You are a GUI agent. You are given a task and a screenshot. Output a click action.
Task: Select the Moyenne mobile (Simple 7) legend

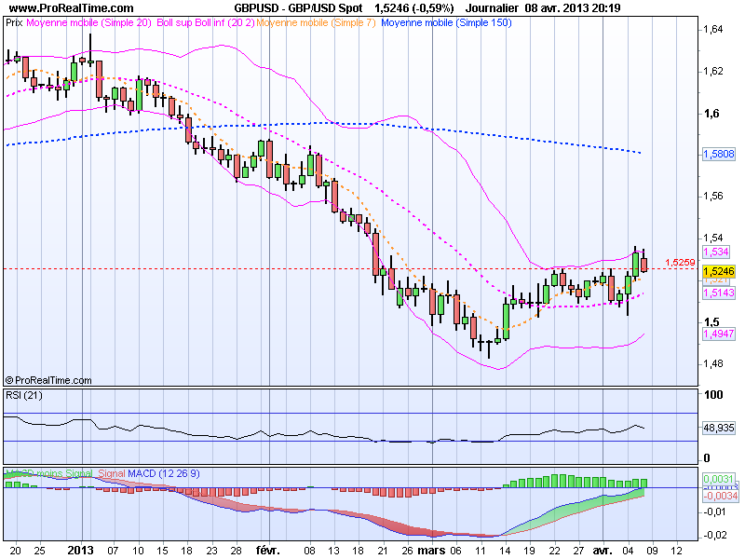pyautogui.click(x=316, y=22)
